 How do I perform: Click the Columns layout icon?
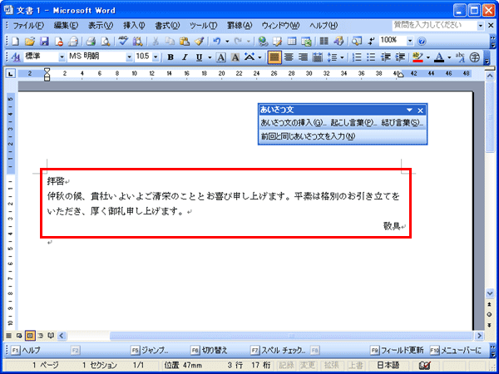click(x=324, y=41)
